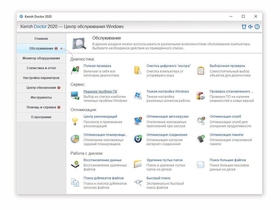This screenshot has height=210, width=280.
Task: Click the Обслуживание section magnifier image
Action: [79, 43]
